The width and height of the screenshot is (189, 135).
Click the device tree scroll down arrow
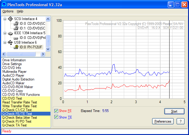(x=48, y=49)
